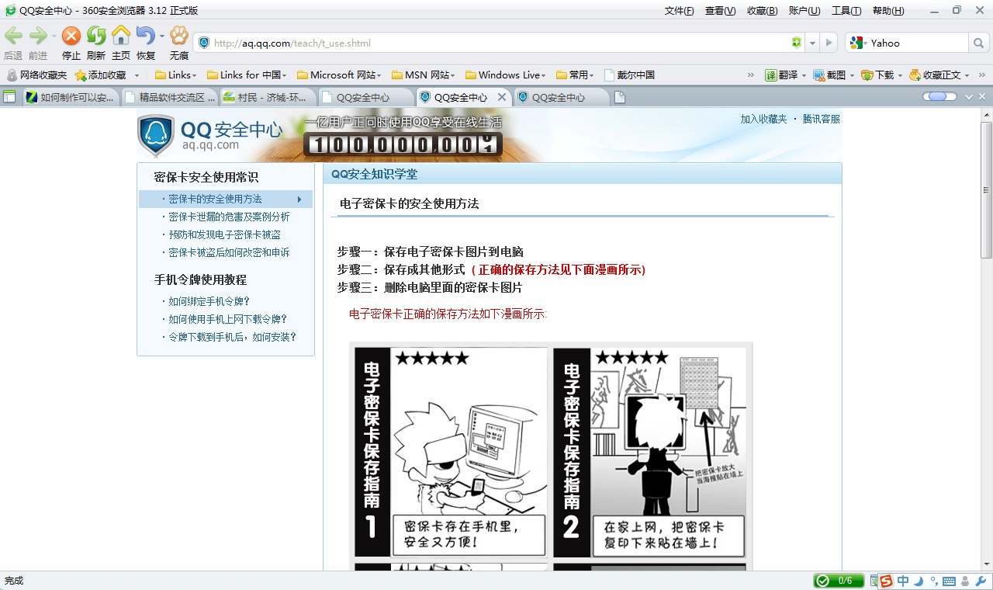Open the File (文件) menu

coord(680,10)
